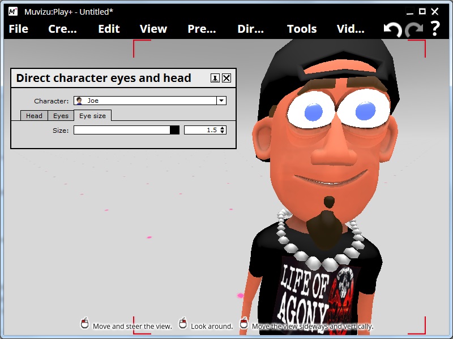Open the Create menu
The image size is (453, 339).
(x=62, y=29)
